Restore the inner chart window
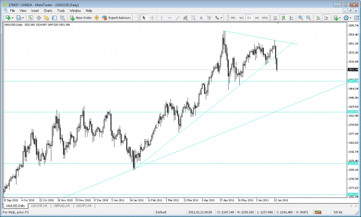 pyautogui.click(x=351, y=10)
